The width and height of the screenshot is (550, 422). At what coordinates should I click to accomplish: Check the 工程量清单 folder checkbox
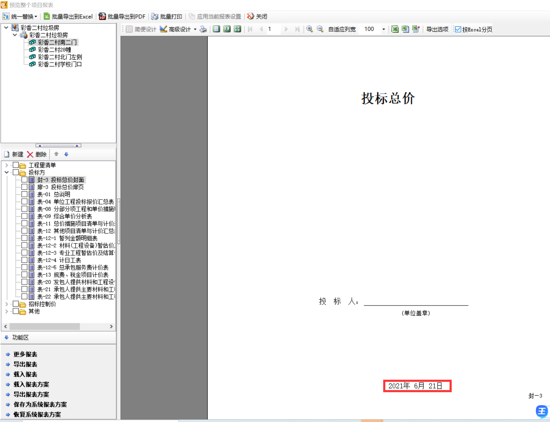[x=16, y=165]
